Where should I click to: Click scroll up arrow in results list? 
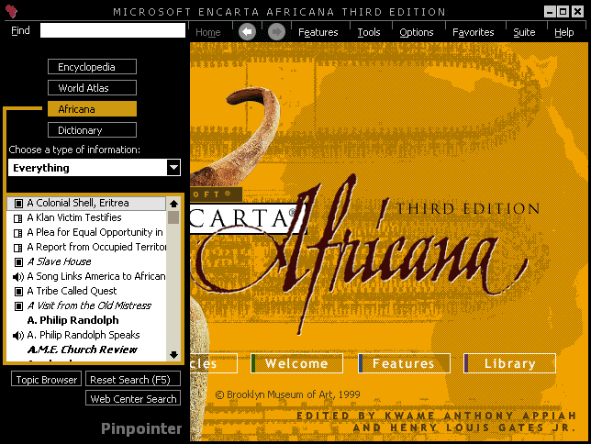173,204
